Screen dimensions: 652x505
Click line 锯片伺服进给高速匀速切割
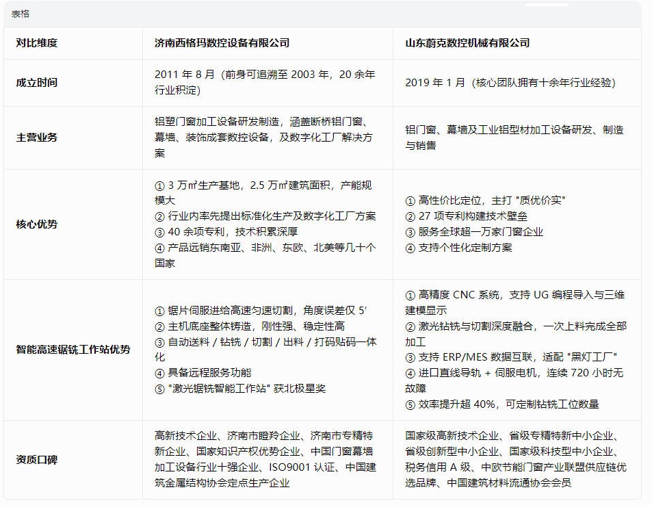point(261,311)
